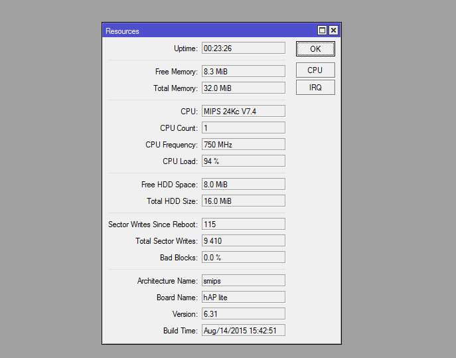The width and height of the screenshot is (456, 358).
Task: Click the Free Memory field
Action: point(243,72)
